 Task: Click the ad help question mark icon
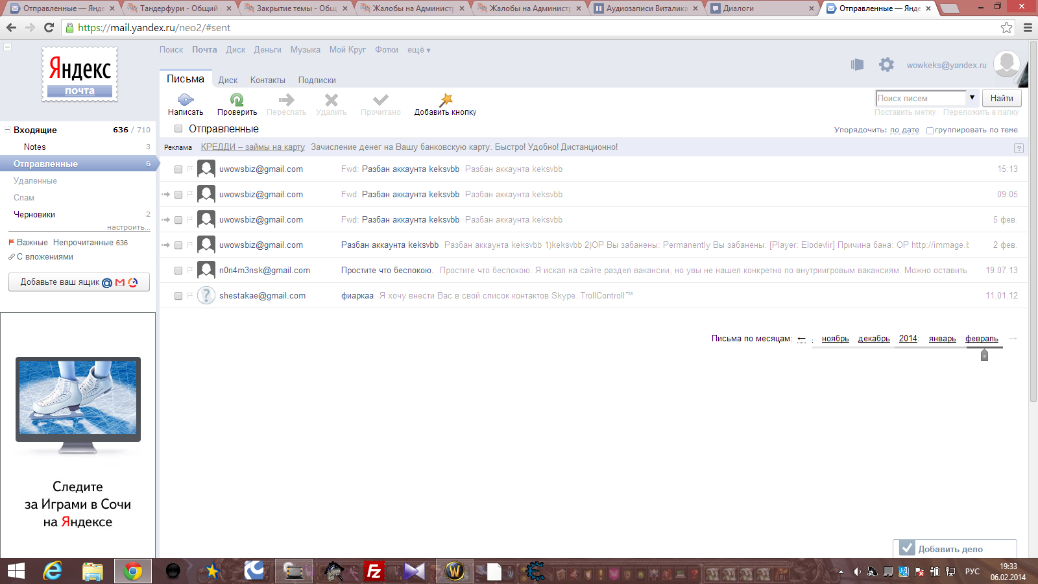1019,148
